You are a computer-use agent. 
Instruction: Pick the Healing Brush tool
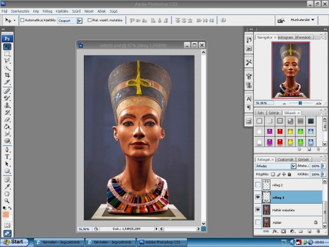click(x=7, y=91)
